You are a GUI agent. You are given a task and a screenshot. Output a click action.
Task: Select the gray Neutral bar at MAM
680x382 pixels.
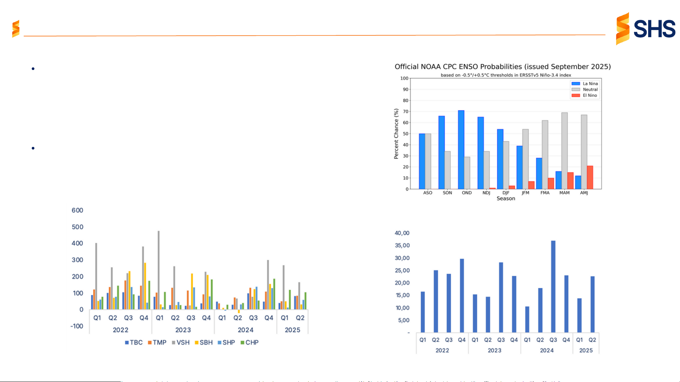pyautogui.click(x=564, y=151)
